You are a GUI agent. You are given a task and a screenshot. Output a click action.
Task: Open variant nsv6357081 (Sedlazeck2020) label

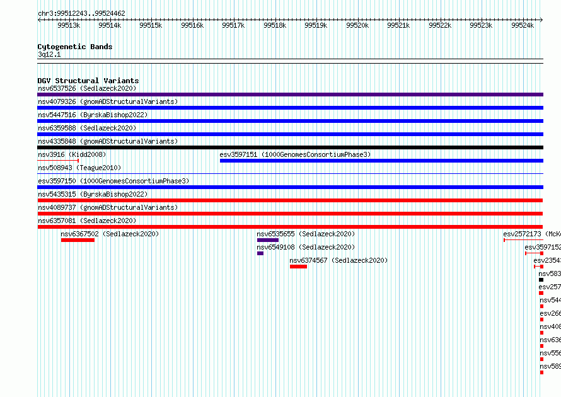87,221
